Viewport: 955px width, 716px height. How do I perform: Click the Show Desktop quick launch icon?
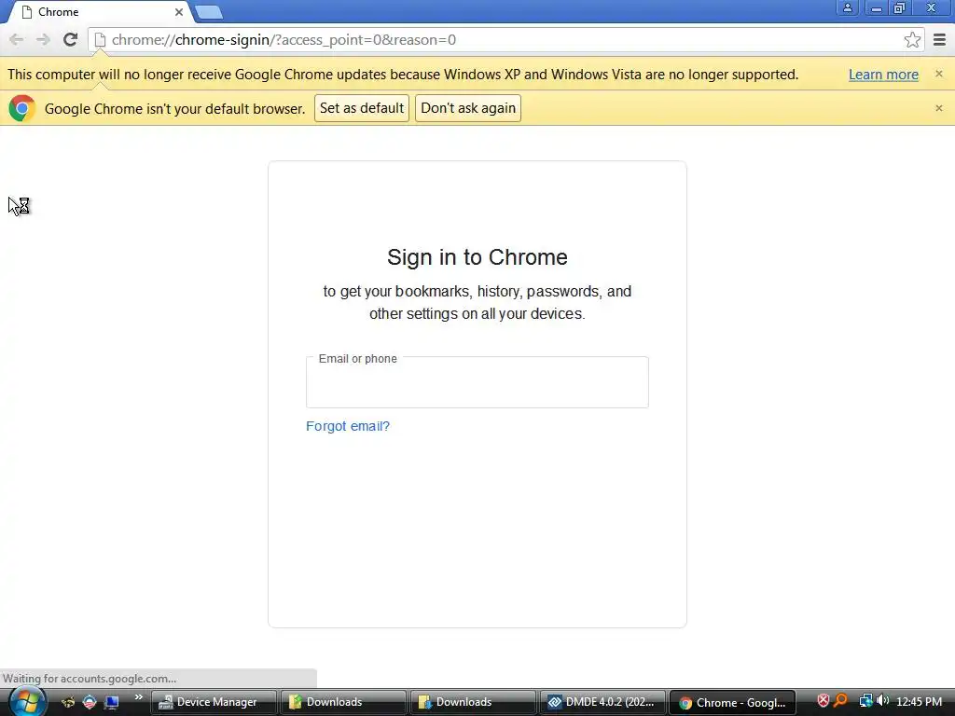pyautogui.click(x=112, y=702)
